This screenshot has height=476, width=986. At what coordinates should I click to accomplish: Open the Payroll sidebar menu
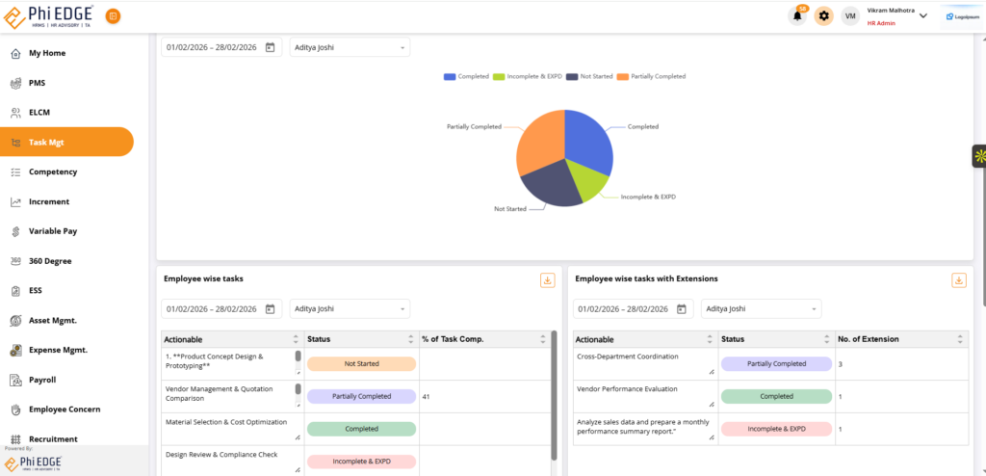(x=42, y=380)
